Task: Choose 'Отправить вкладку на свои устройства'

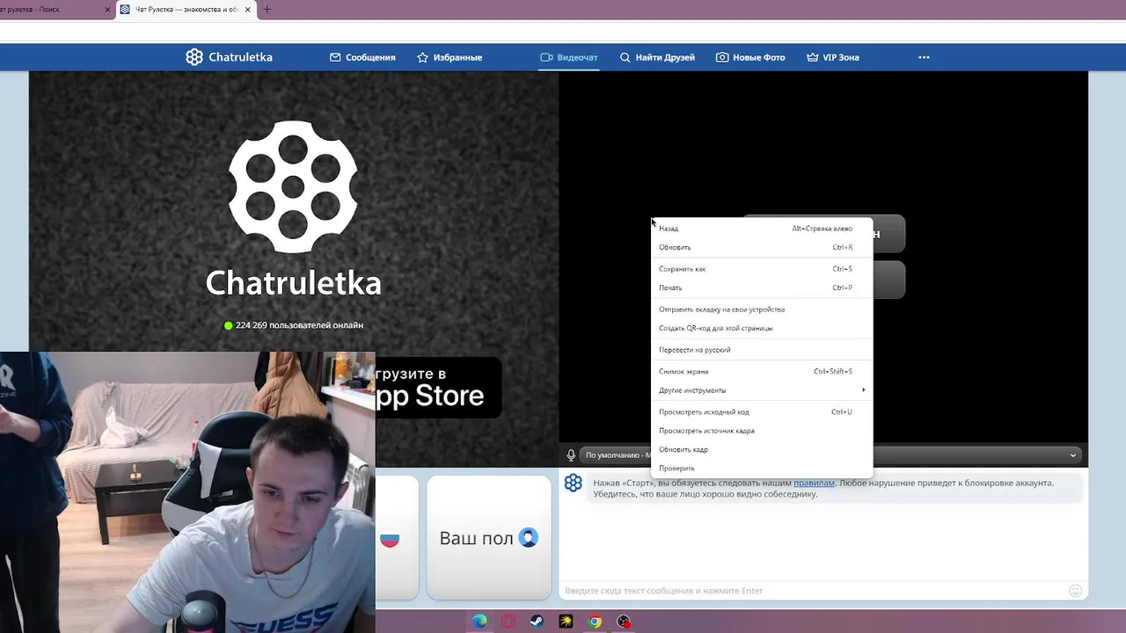Action: (762, 309)
